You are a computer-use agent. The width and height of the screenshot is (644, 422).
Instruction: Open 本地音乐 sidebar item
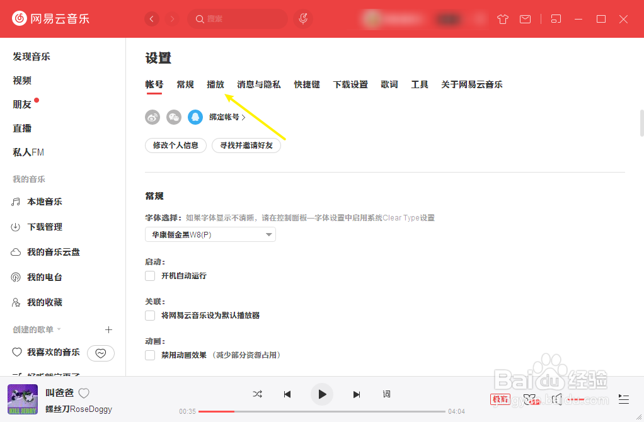click(45, 202)
